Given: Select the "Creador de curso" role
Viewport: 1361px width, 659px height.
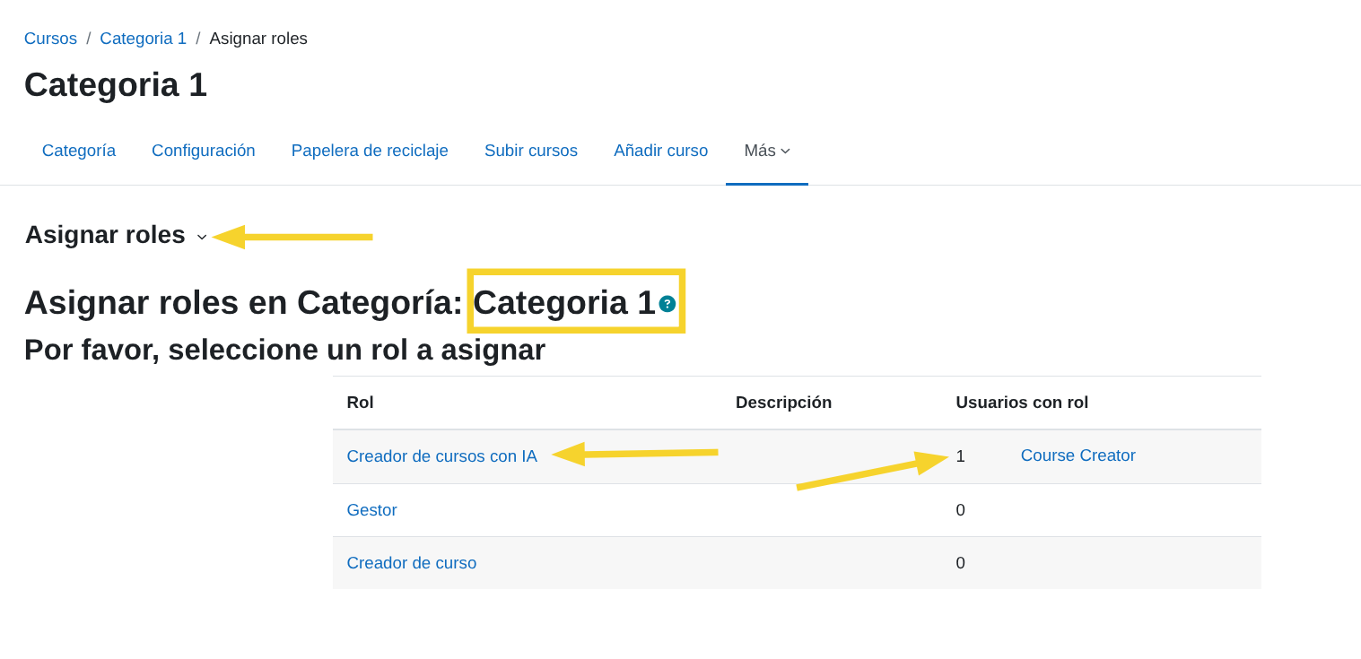Looking at the screenshot, I should (412, 563).
